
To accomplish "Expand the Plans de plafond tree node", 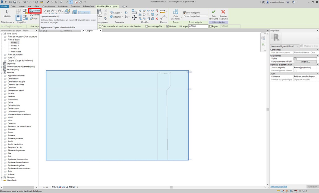I will [x=5, y=55].
